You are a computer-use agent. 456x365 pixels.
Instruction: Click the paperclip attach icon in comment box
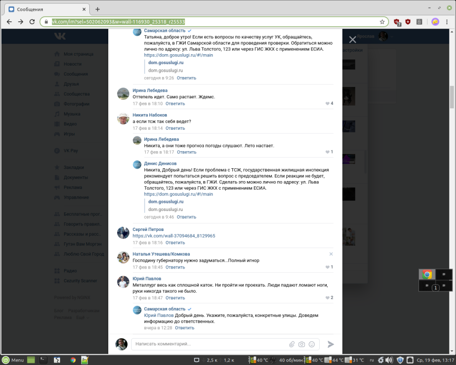point(292,344)
